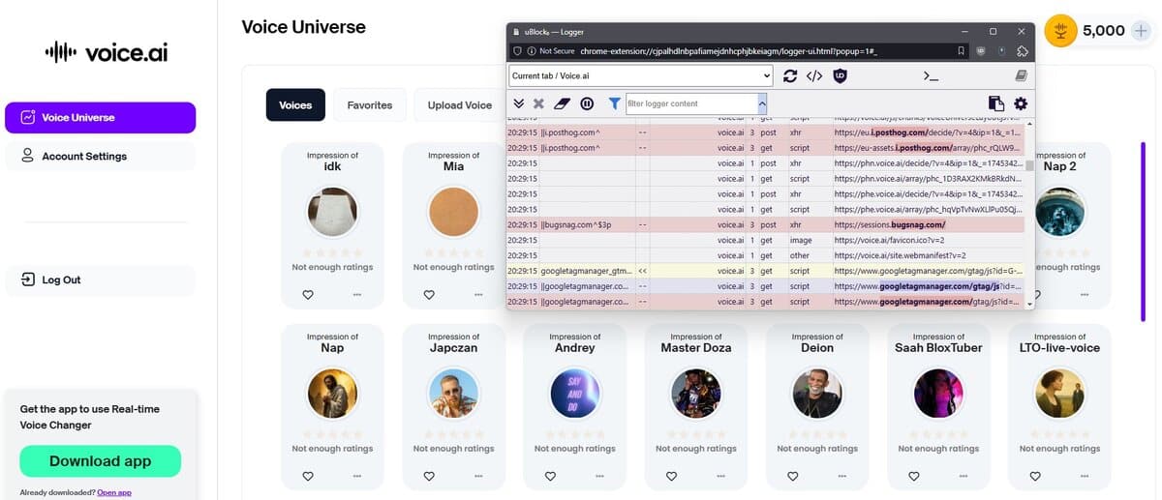The image size is (1162, 500).
Task: Open three-dot menu on Master Doza card
Action: (x=720, y=476)
